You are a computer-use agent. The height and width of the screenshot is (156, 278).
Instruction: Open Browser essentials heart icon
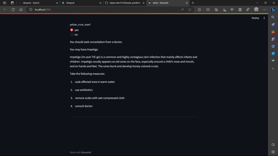232,10
